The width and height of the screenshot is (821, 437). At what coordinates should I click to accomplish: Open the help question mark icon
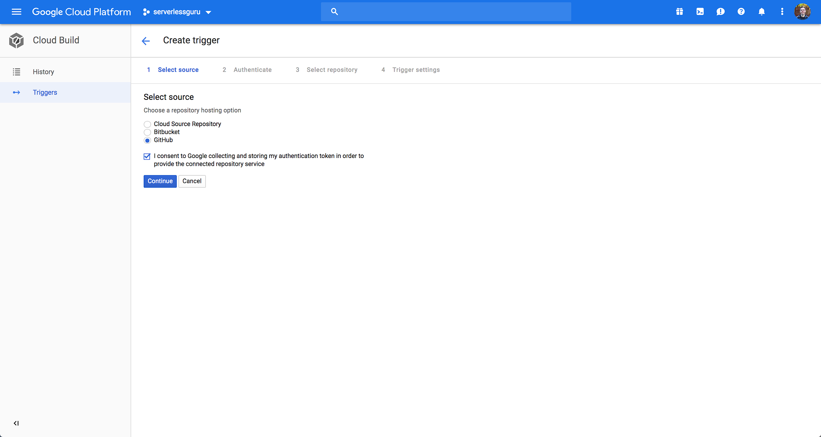tap(741, 12)
